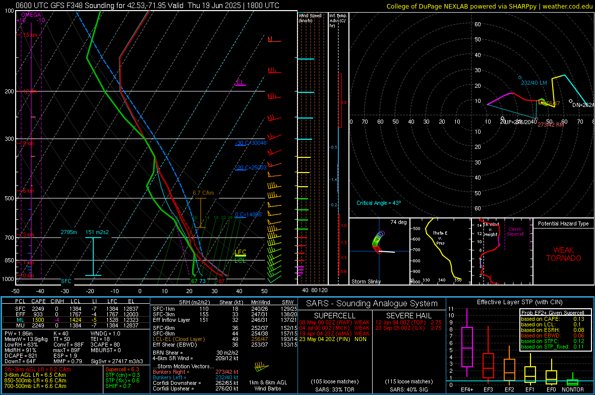Click the '850-500mb LR = 6.6 C/km' line
The image size is (595, 395).
[35, 380]
